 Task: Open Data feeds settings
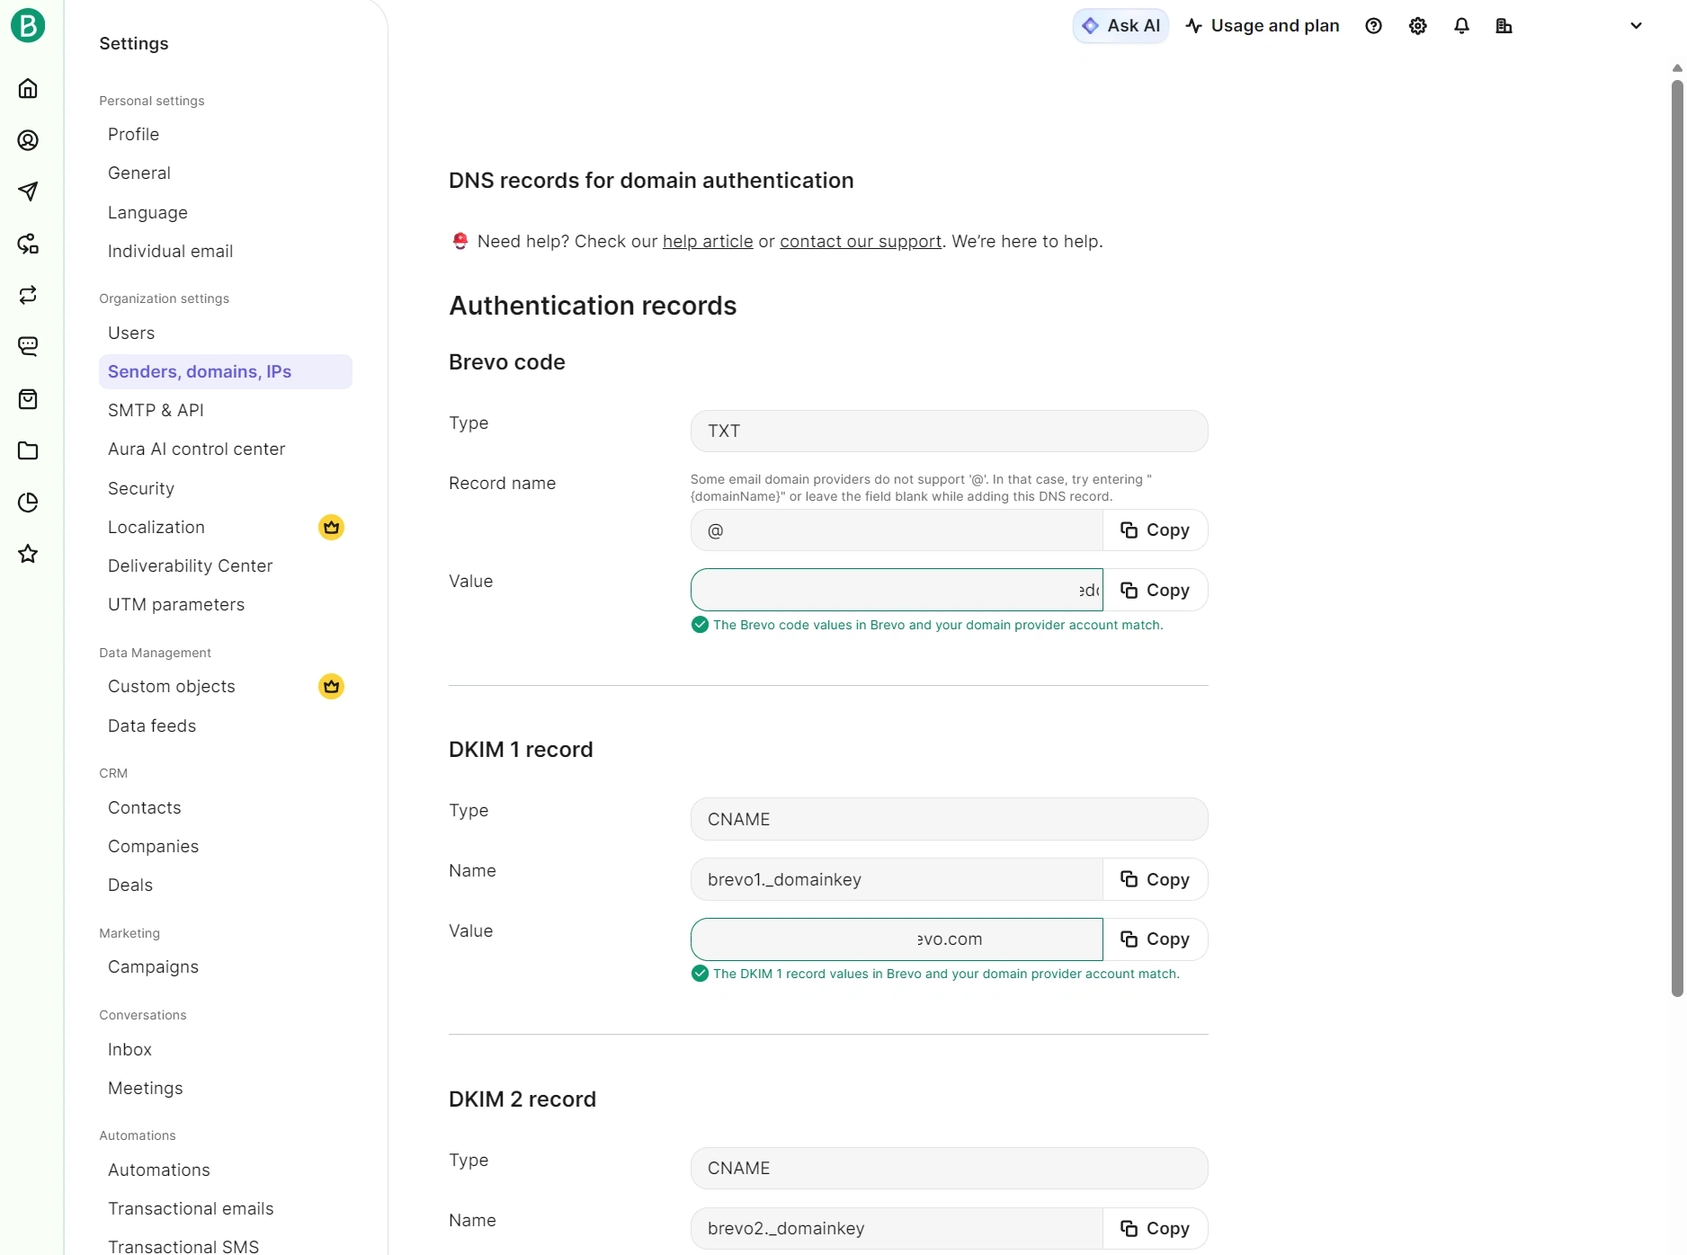coord(152,725)
